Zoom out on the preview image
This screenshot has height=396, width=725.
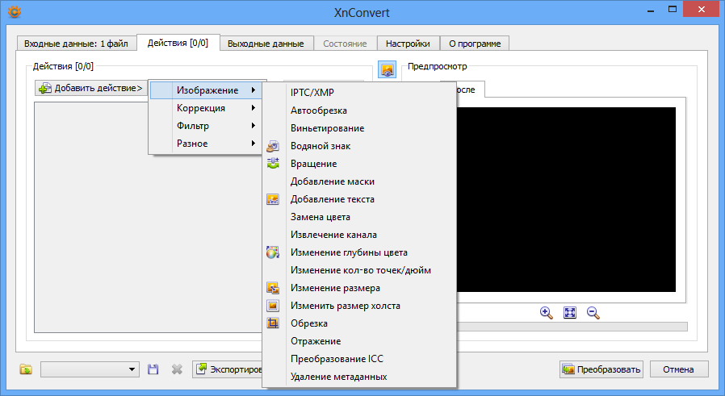point(593,313)
